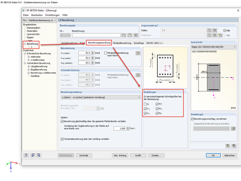Switch to Schubfuge tab

coord(139,43)
